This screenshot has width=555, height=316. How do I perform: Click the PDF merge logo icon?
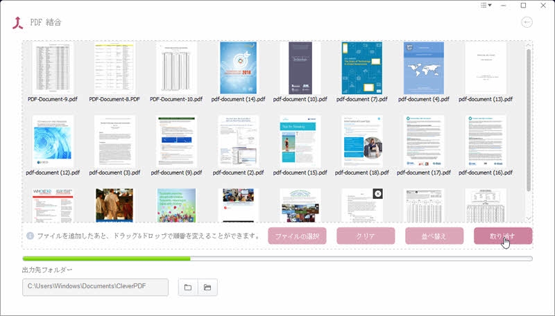(x=18, y=23)
